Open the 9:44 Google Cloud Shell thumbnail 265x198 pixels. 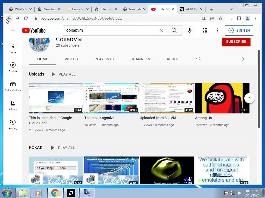[x=56, y=98]
